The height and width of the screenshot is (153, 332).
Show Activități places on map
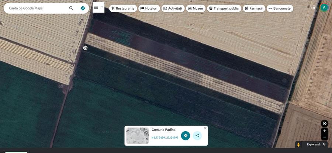(x=173, y=8)
